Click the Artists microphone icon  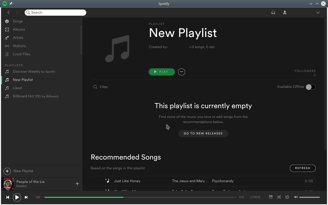(7, 38)
